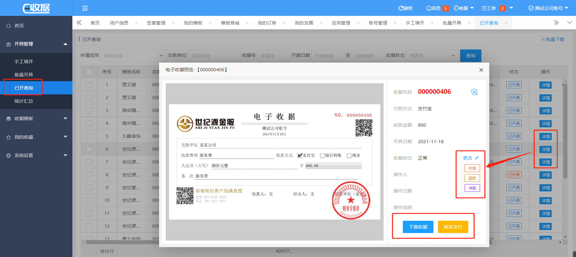Screen dimensions: 576x257
Task: Check the checkbox for row 12
Action: 89,226
